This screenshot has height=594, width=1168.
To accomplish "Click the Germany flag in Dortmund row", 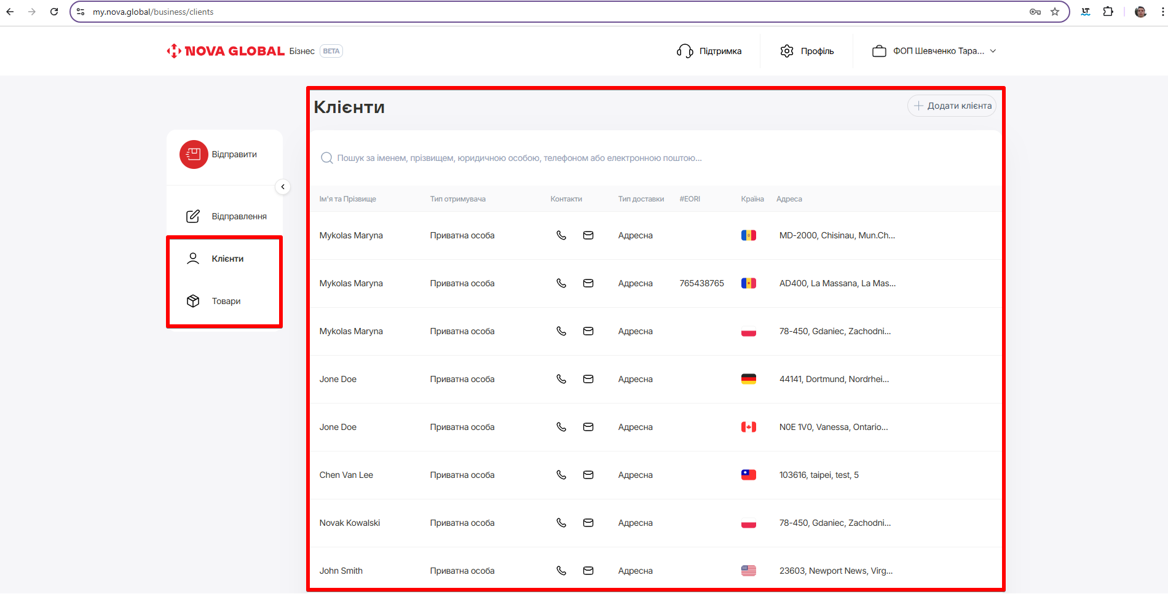I will [x=748, y=379].
